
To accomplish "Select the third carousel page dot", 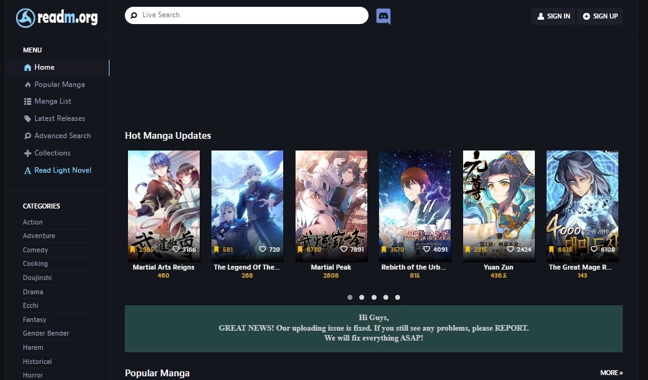I will click(x=374, y=297).
